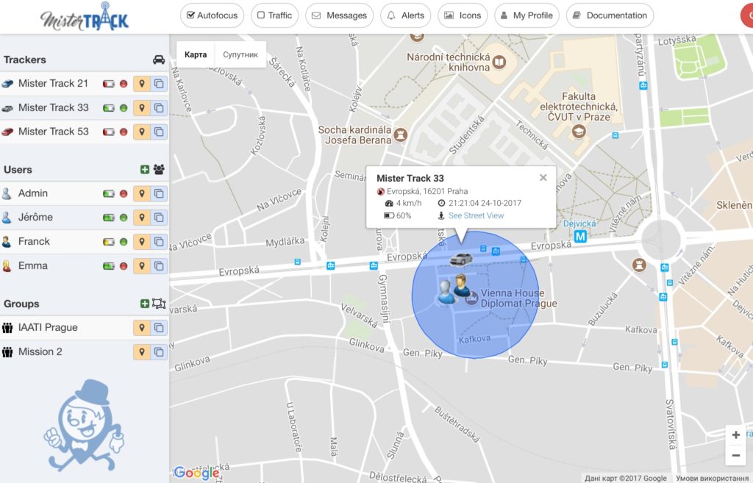Click the Národní technická knihovna library icon

(x=499, y=62)
